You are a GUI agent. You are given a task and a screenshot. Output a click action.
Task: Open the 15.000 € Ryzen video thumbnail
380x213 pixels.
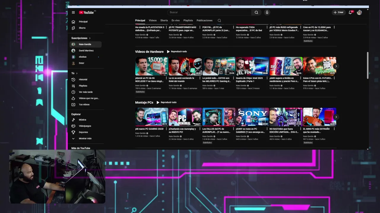coord(152,66)
